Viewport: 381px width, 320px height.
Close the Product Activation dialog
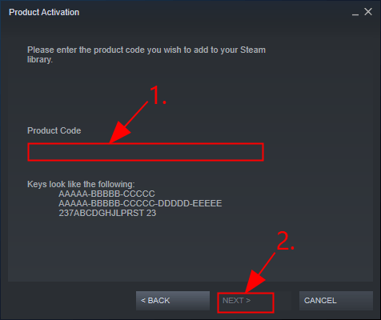[x=368, y=12]
